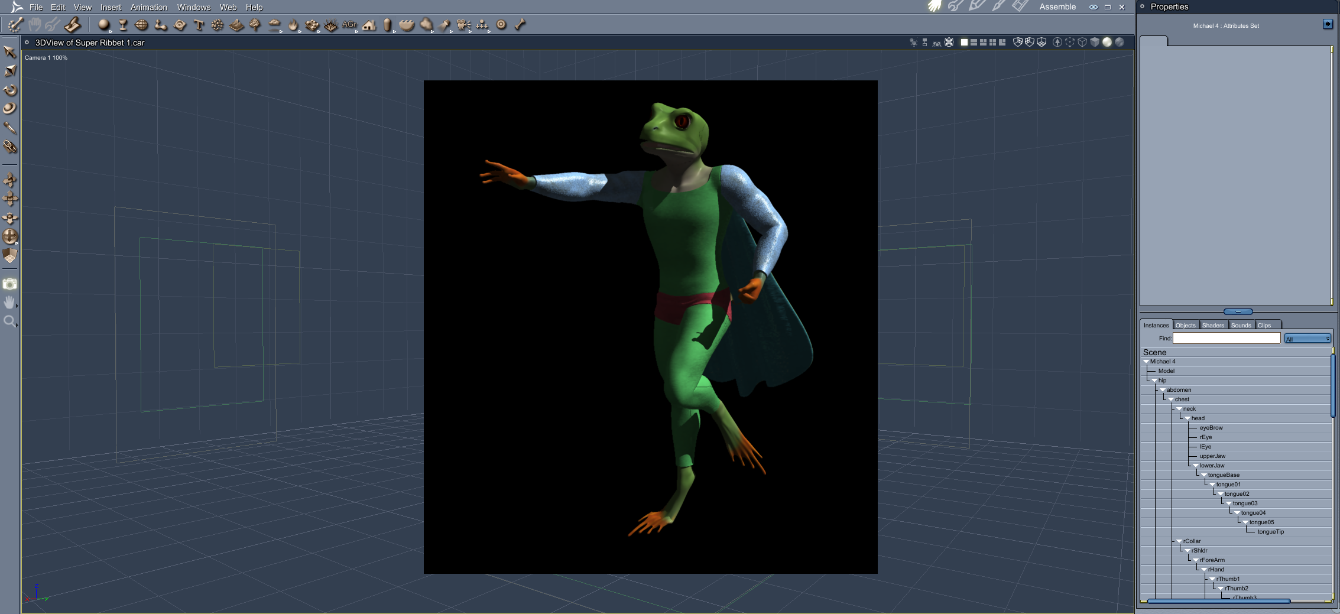The width and height of the screenshot is (1340, 614).
Task: Collapse the abdomen node
Action: (1163, 390)
